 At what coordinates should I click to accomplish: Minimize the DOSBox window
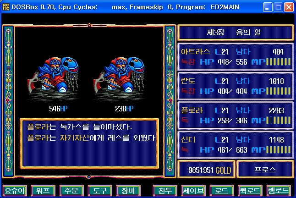[x=268, y=7]
